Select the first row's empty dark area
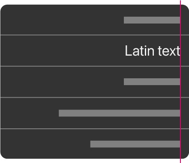 tap(61, 20)
